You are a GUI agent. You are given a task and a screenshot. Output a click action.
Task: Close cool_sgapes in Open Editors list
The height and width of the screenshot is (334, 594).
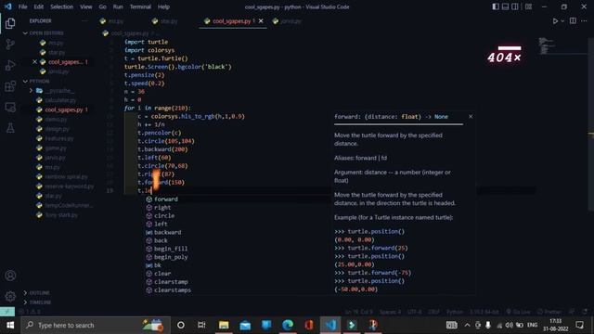(35, 62)
